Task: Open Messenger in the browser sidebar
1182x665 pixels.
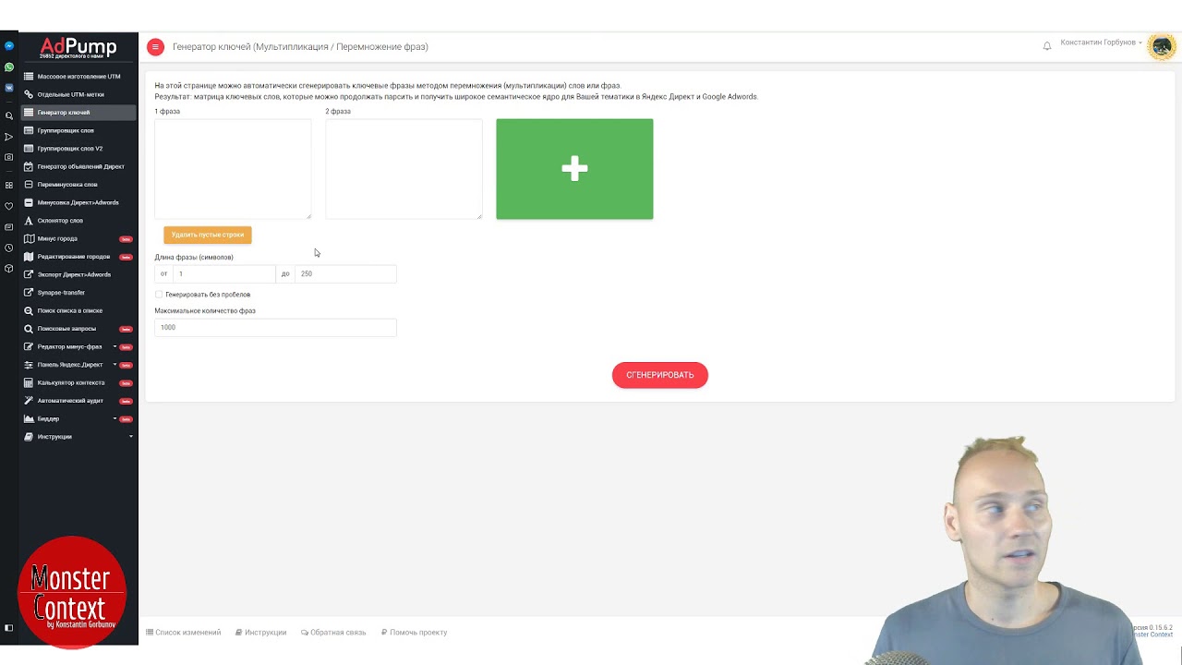Action: (9, 45)
